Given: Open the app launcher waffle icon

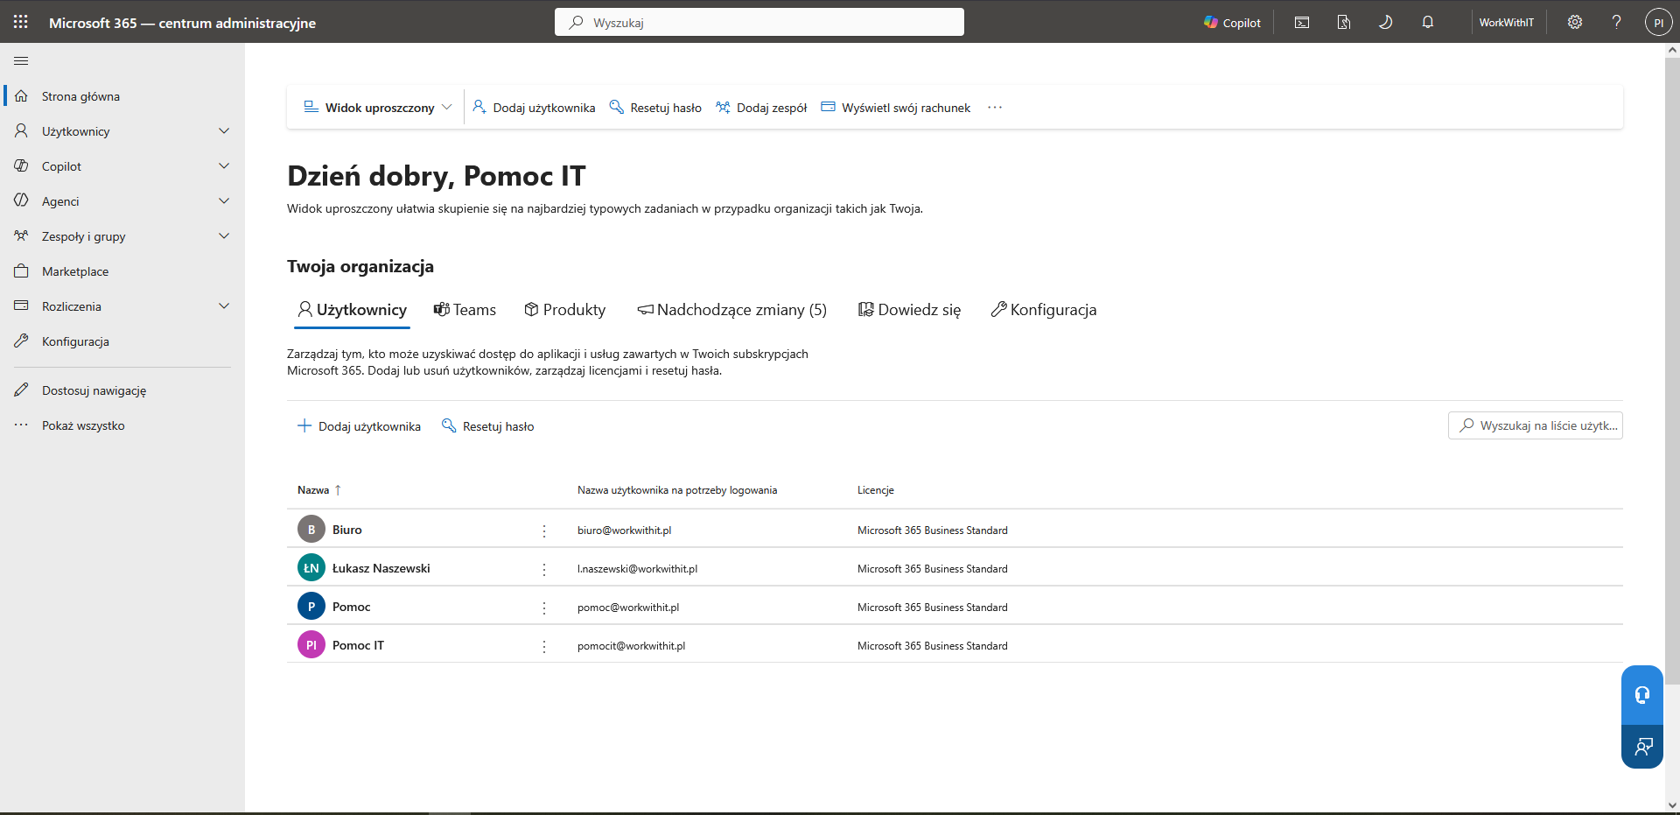Looking at the screenshot, I should (21, 22).
